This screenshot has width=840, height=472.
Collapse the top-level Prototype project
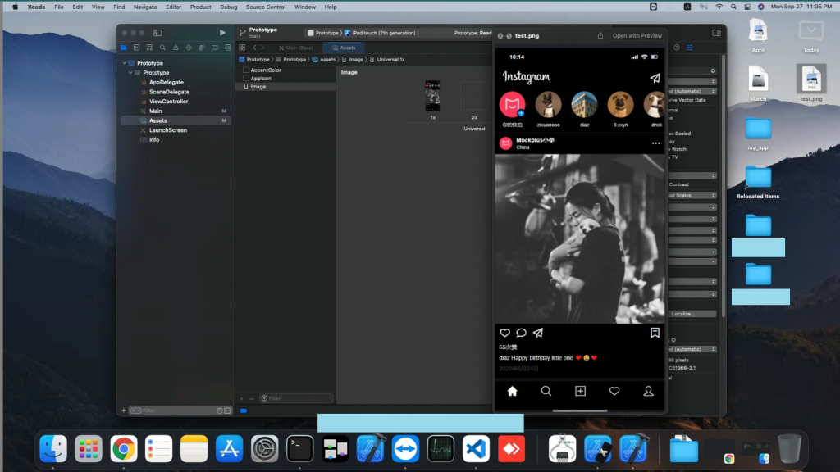pyautogui.click(x=125, y=63)
